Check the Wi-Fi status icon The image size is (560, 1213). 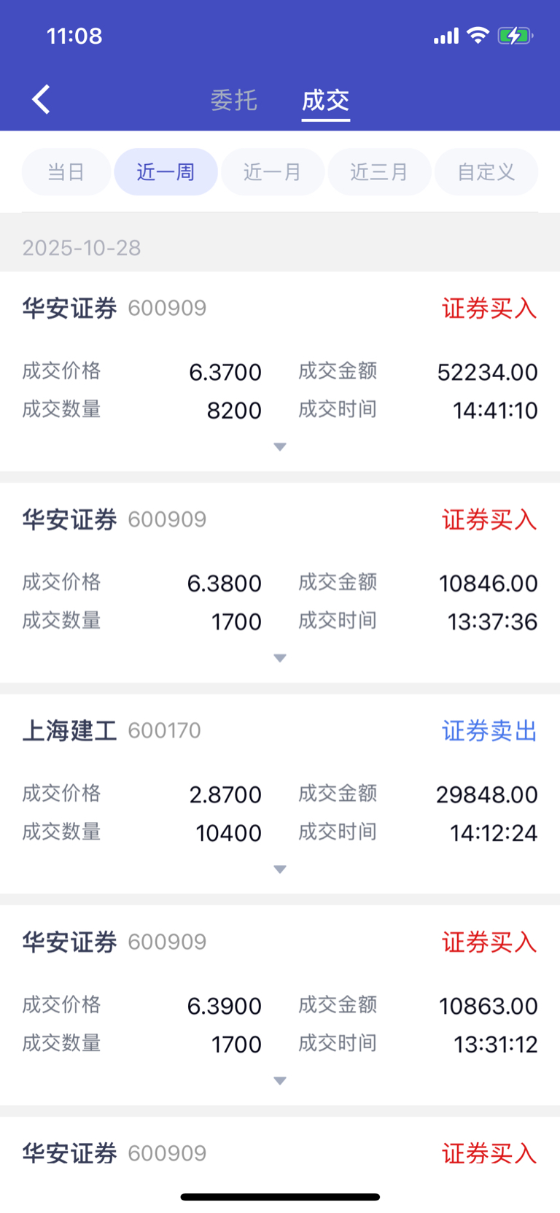[x=478, y=35]
